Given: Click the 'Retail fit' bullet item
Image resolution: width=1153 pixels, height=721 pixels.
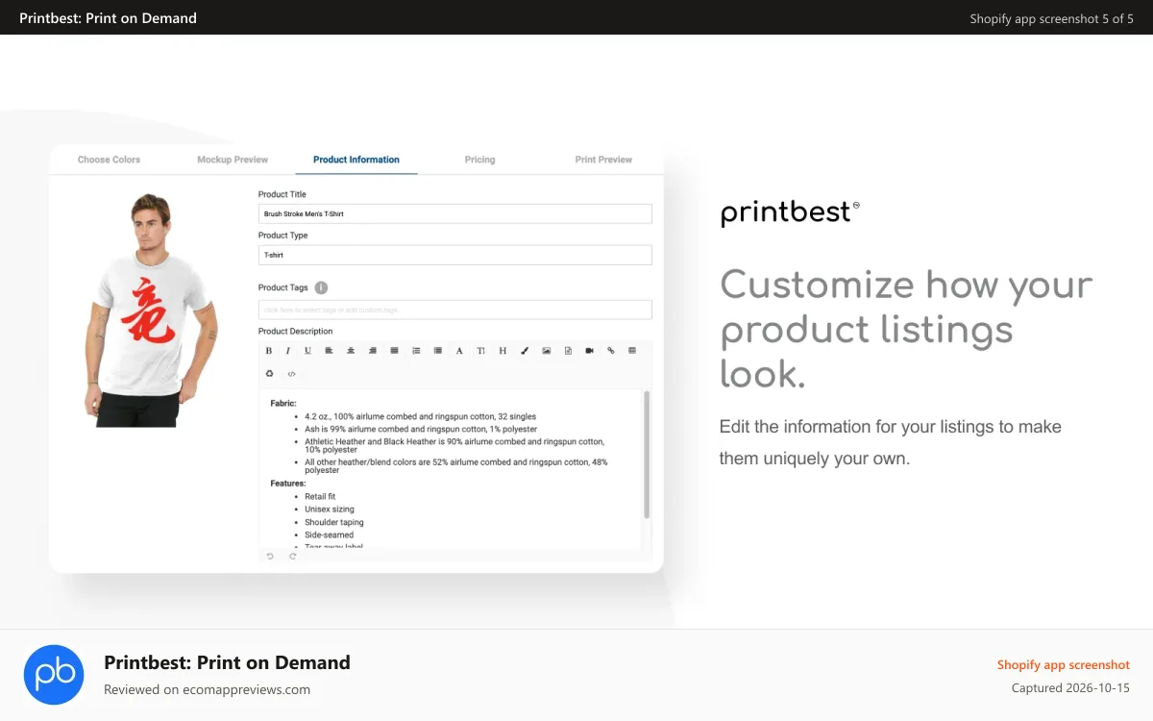Looking at the screenshot, I should (320, 497).
